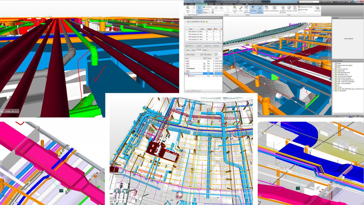Click the Reset All button
The height and width of the screenshot is (205, 364).
click(x=199, y=46)
